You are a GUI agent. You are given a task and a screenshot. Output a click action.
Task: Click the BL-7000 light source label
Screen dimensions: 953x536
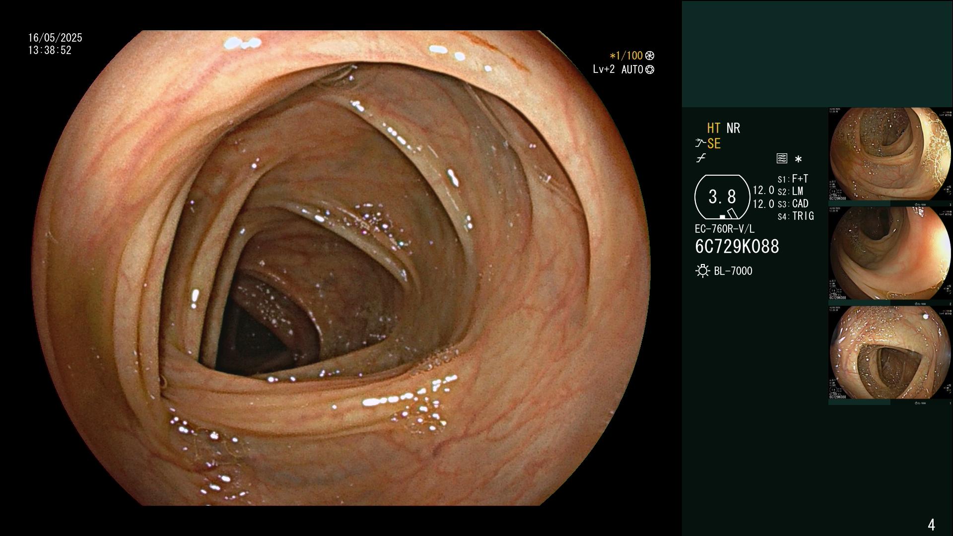[733, 271]
